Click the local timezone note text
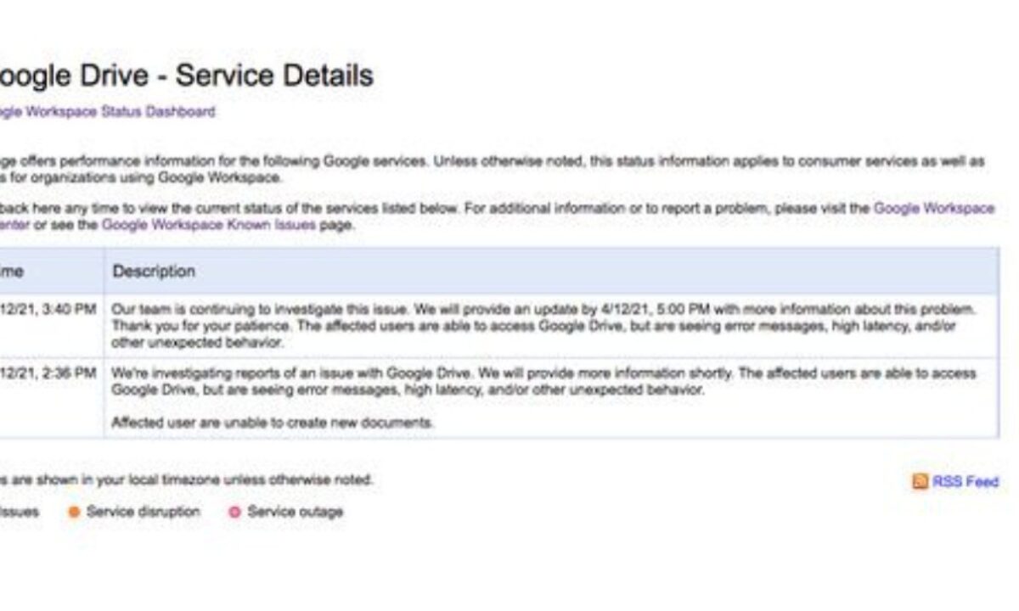The height and width of the screenshot is (611, 1019). click(187, 479)
